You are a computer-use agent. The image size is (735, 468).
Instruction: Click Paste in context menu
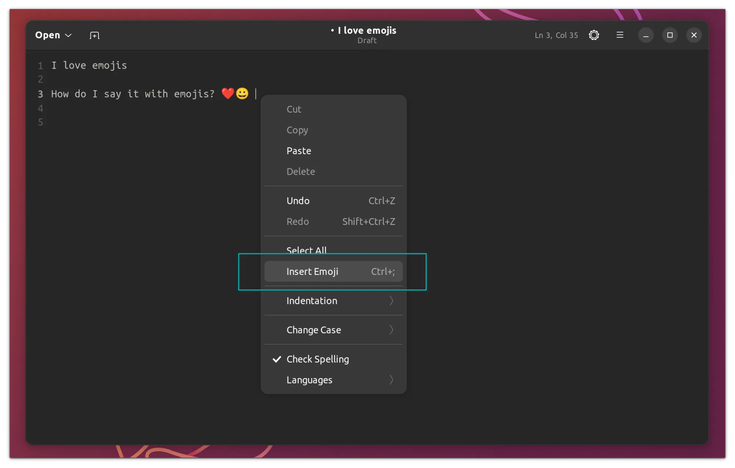click(299, 150)
